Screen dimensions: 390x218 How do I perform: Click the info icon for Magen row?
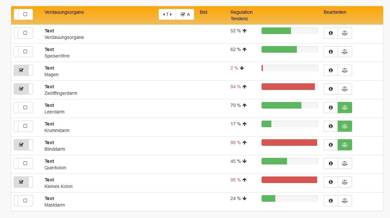(x=331, y=70)
